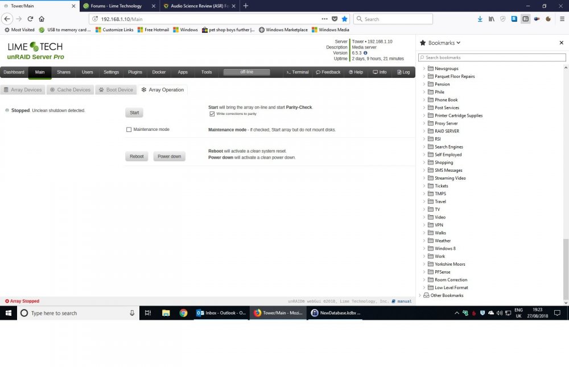The width and height of the screenshot is (569, 367).
Task: Open the Tools menu item
Action: tap(207, 72)
